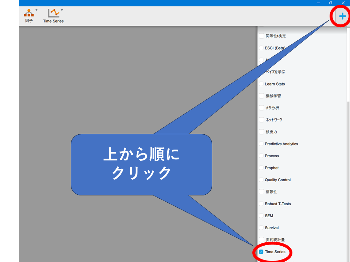The image size is (350, 262).
Task: Enable the Predictive Analytics checkbox
Action: click(261, 144)
